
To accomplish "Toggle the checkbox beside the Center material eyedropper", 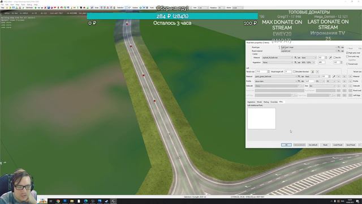I will 334,58.
